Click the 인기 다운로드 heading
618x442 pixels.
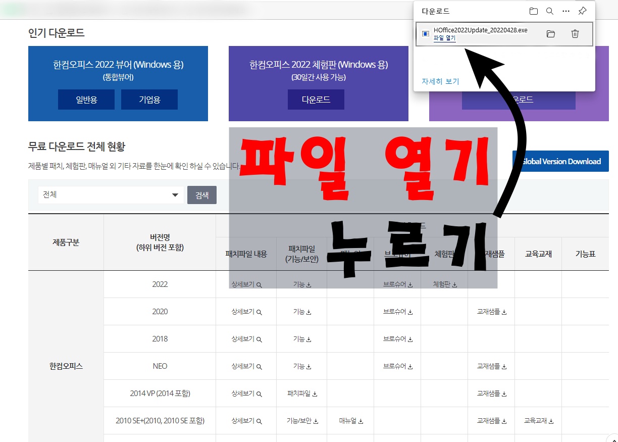coord(57,33)
